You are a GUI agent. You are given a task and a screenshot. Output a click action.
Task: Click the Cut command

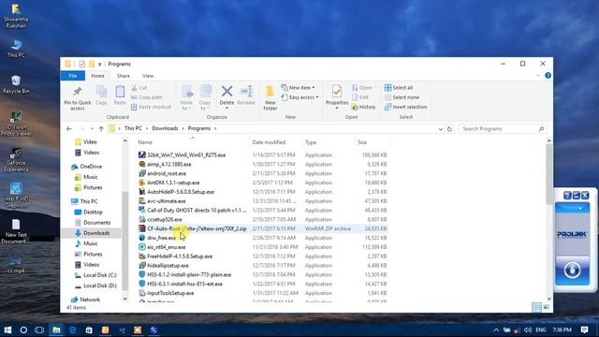(x=139, y=88)
